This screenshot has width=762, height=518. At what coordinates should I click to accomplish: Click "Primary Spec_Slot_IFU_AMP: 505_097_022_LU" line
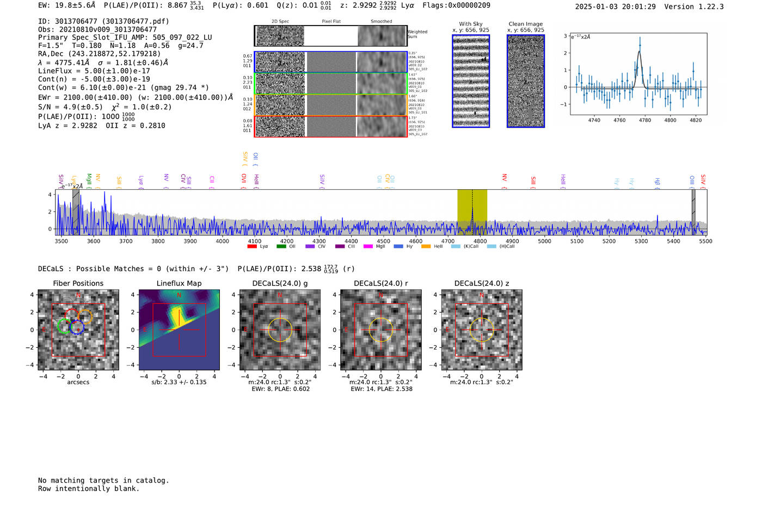tap(125, 38)
